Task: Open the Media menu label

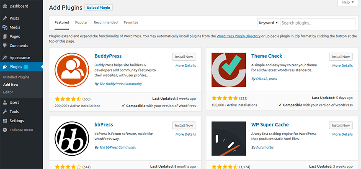Action: pyautogui.click(x=15, y=28)
